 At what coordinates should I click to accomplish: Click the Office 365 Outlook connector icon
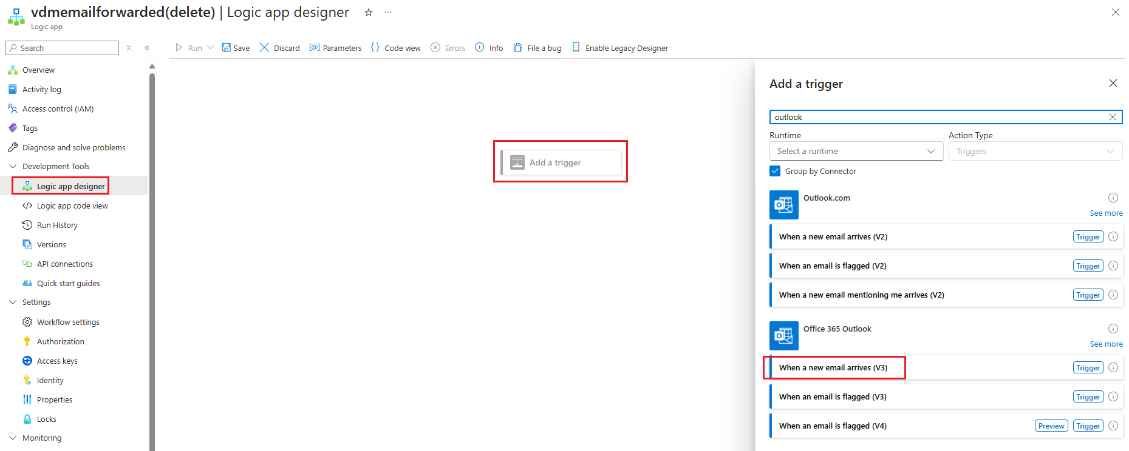(x=784, y=336)
